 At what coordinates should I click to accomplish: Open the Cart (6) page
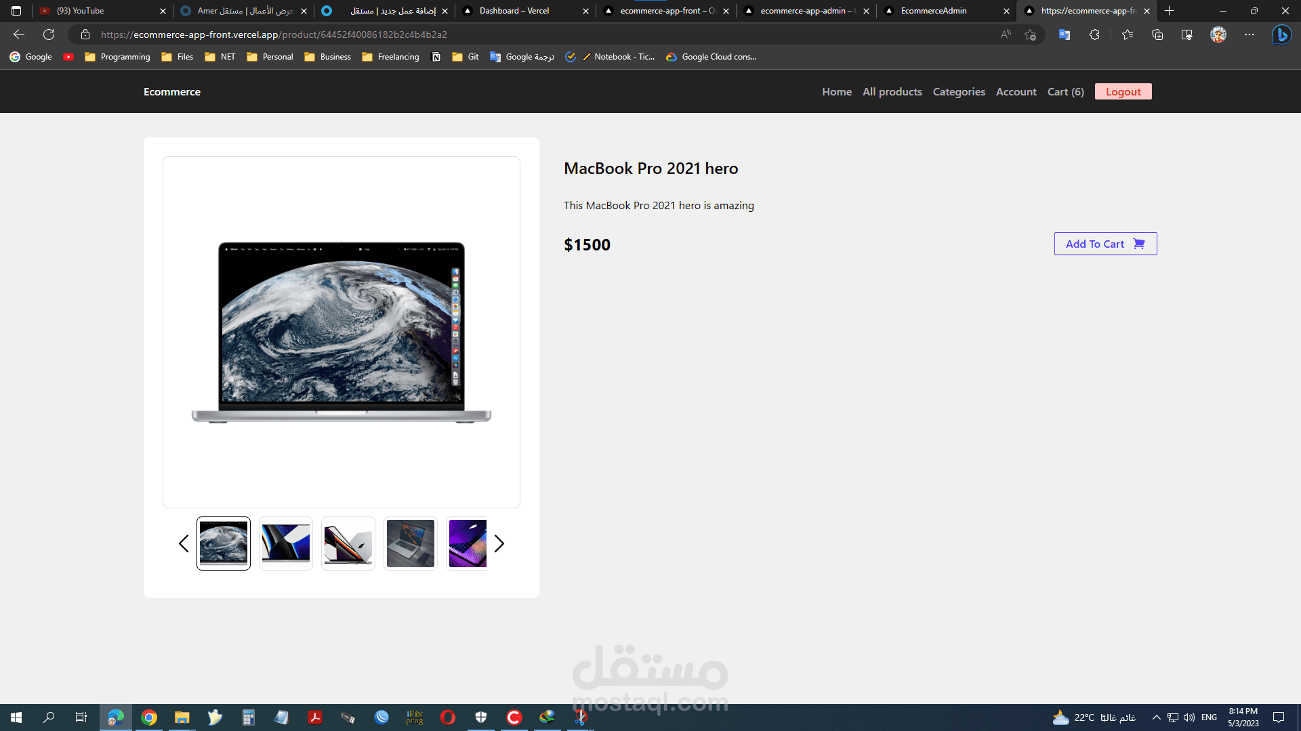click(1065, 91)
